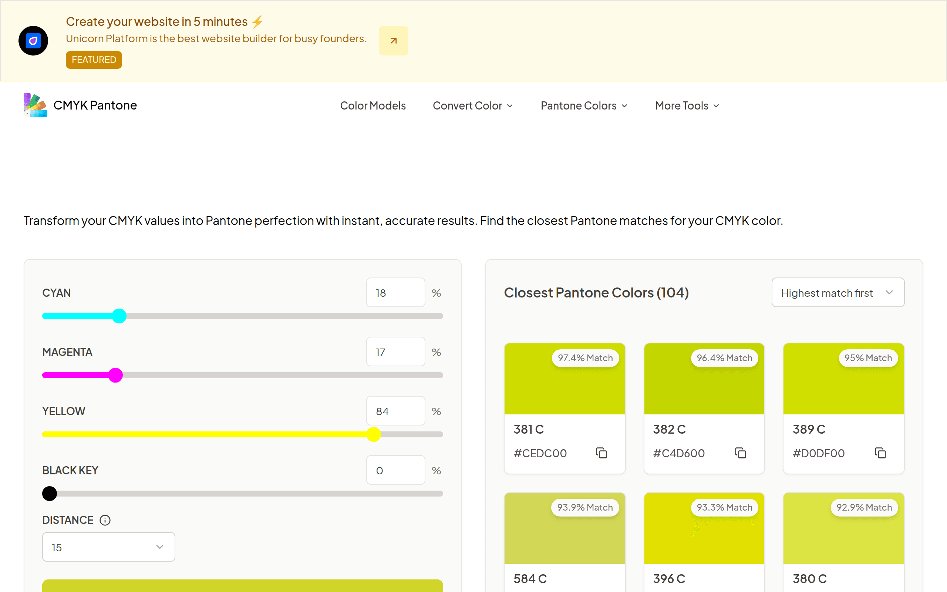The image size is (947, 592).
Task: Click the #C4D600 hex value text
Action: (x=679, y=453)
